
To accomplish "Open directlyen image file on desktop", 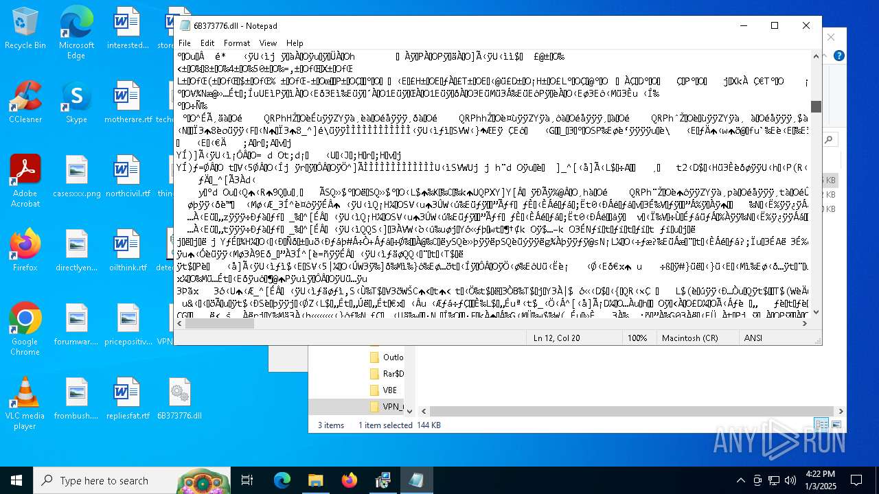I will (x=76, y=251).
